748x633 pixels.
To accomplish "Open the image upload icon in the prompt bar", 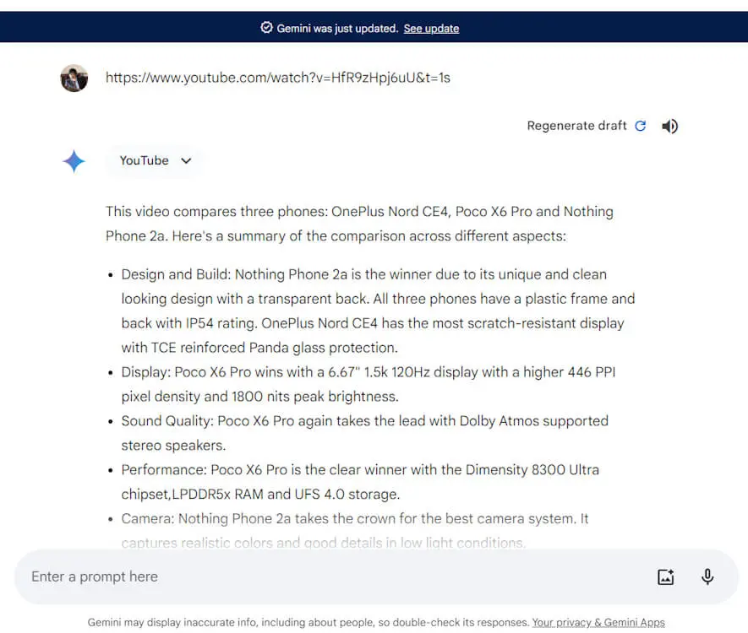I will click(x=665, y=576).
